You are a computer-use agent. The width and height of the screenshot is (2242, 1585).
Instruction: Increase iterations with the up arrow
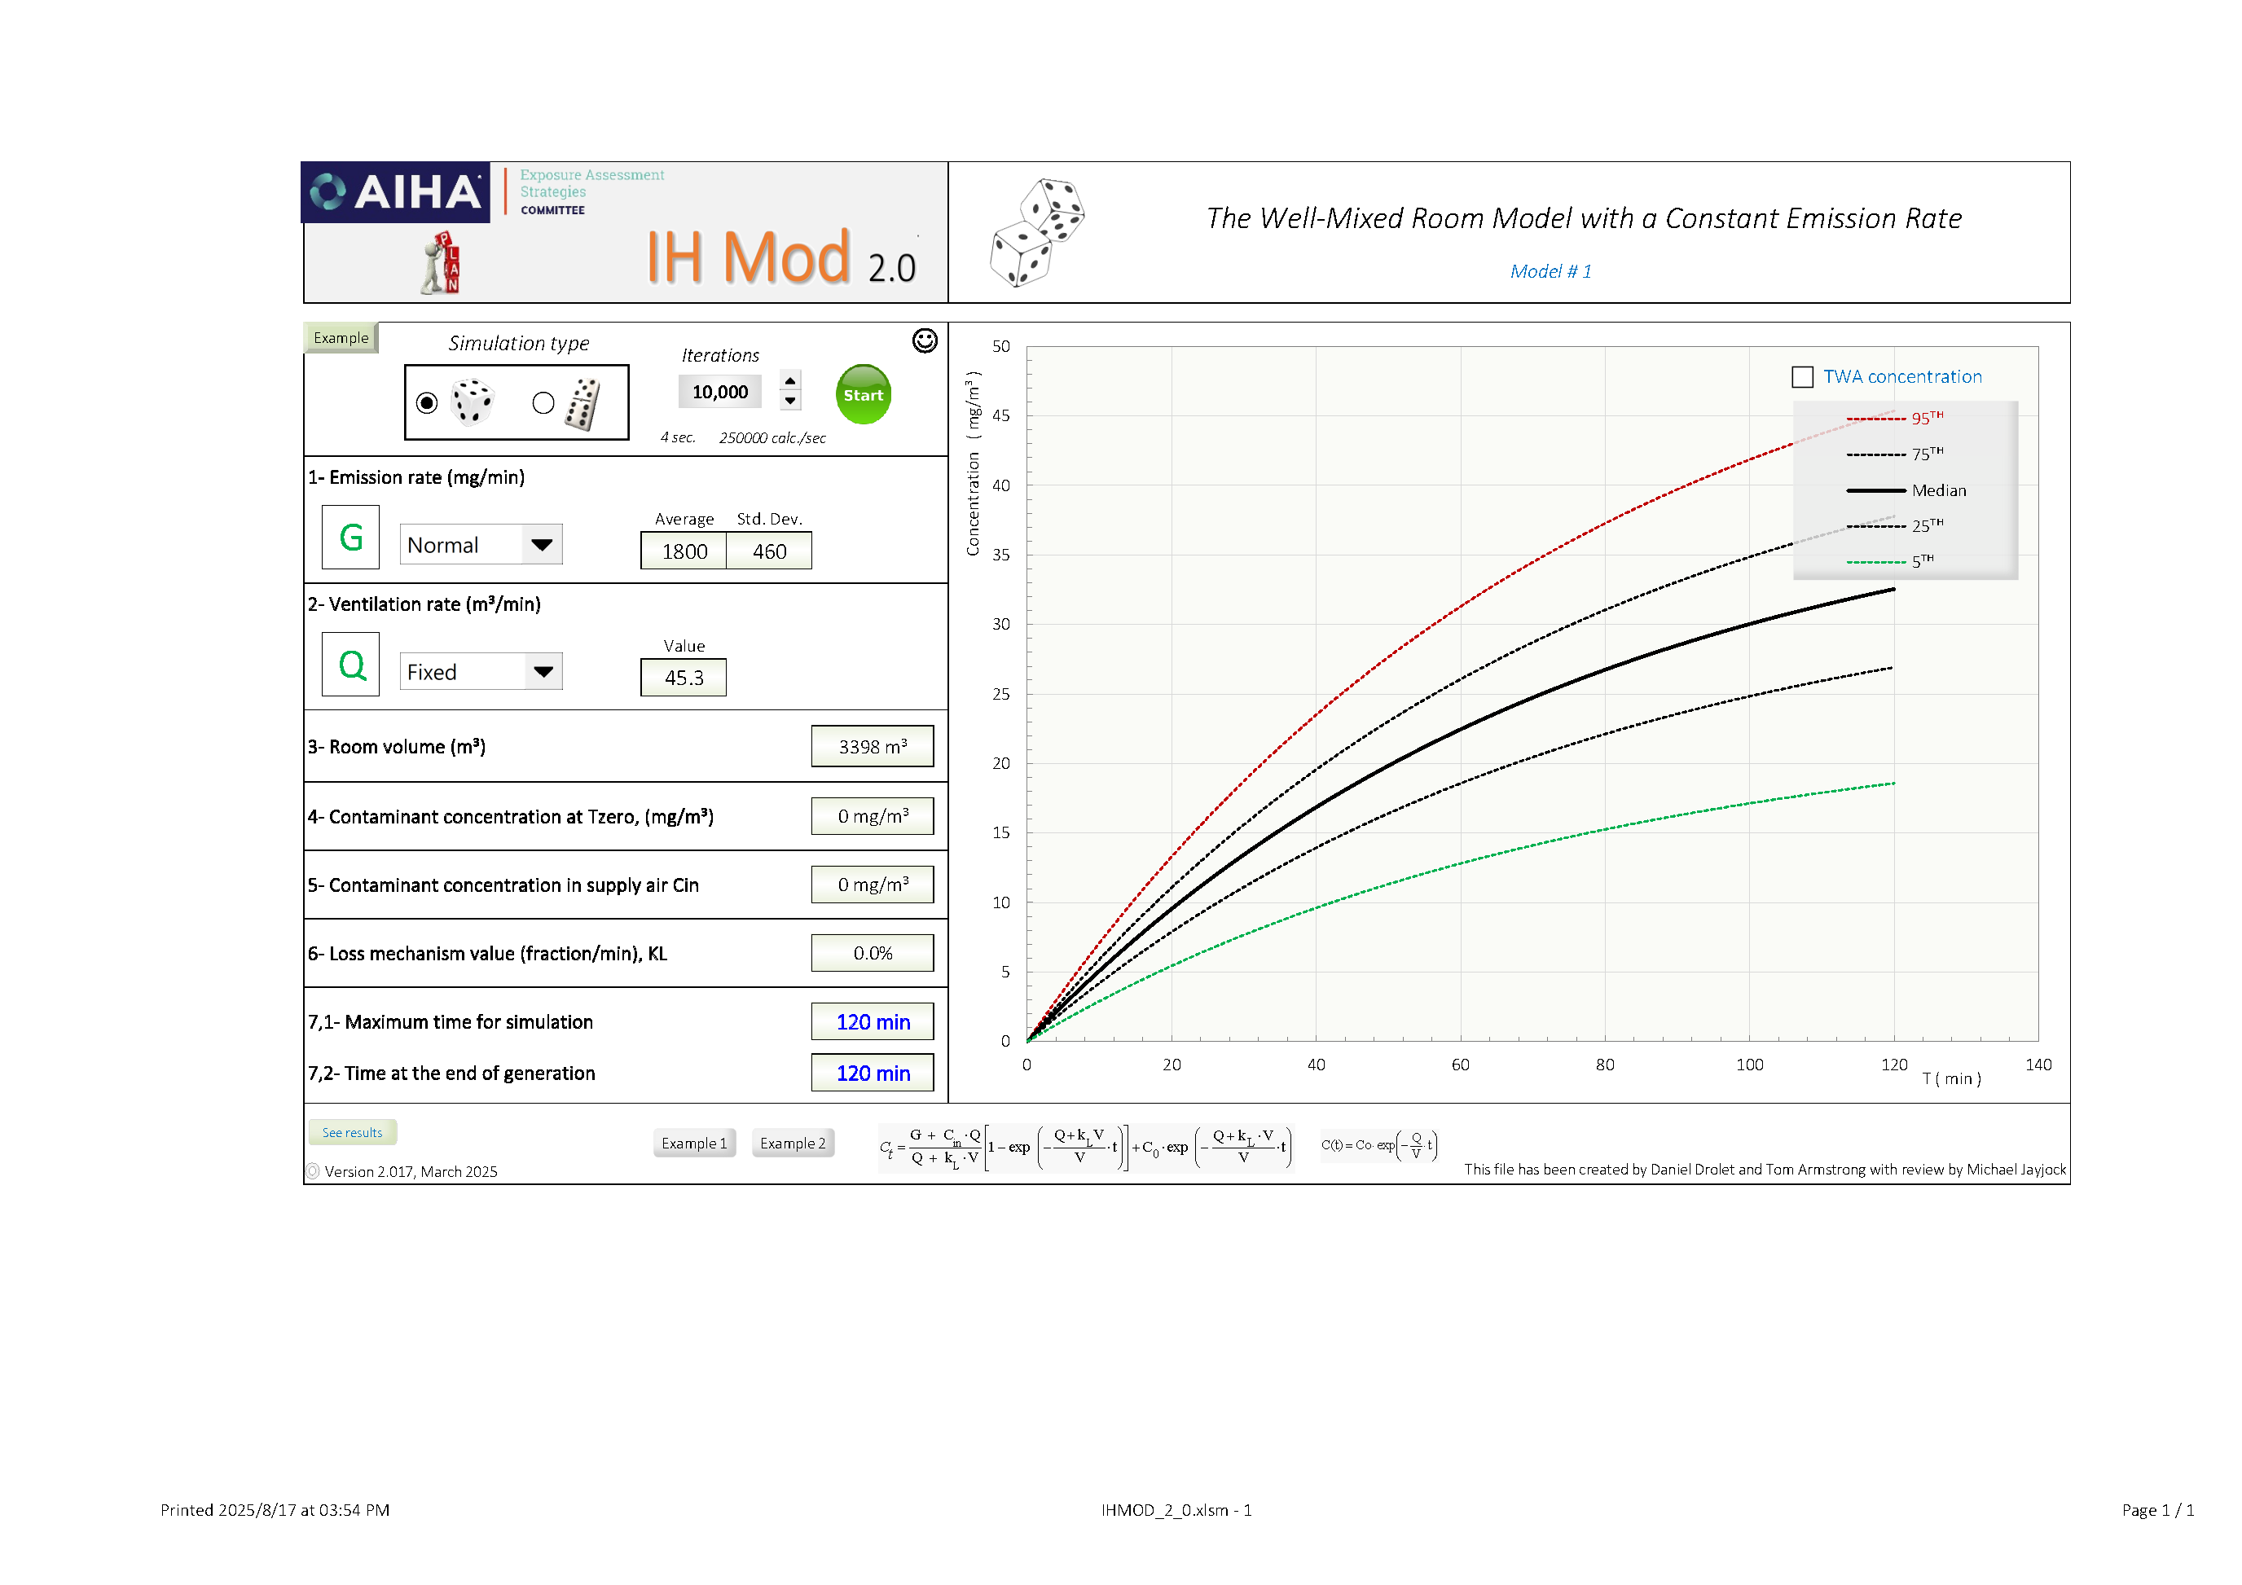coord(790,380)
